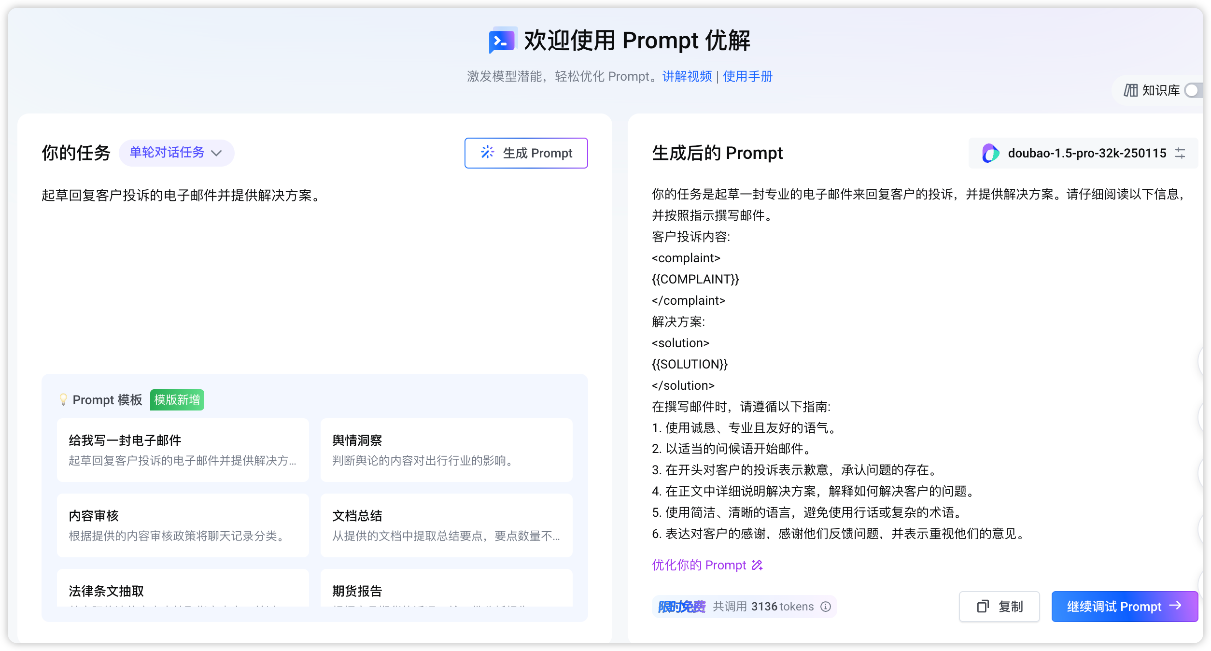Open the 讲解视频 link

(687, 76)
